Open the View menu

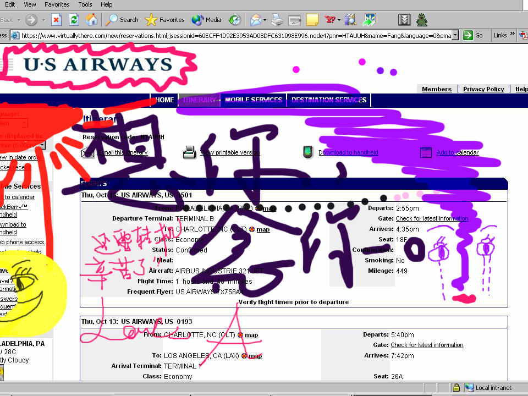pos(30,4)
